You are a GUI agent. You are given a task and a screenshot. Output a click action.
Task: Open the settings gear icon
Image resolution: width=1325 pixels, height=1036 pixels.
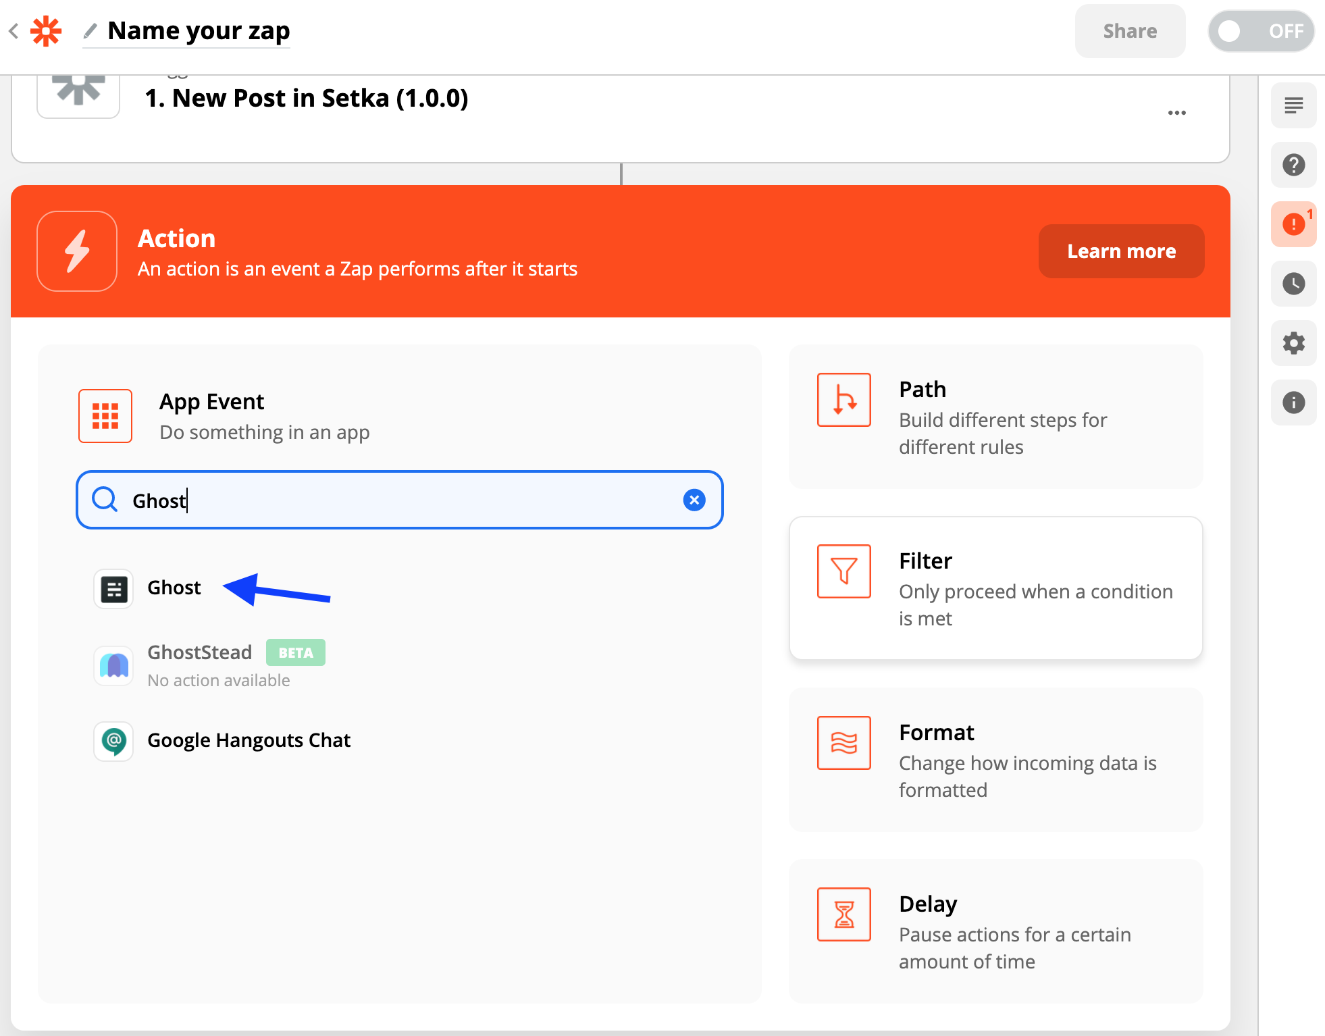point(1293,343)
